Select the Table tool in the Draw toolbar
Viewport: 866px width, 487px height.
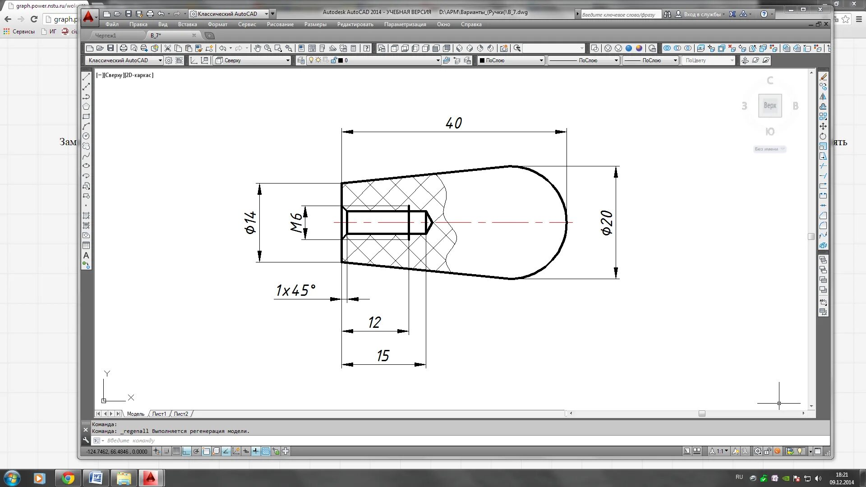tap(86, 245)
